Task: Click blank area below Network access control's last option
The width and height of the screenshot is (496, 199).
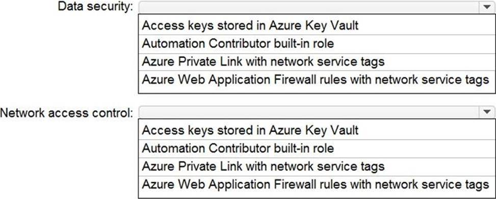Action: pyautogui.click(x=316, y=195)
